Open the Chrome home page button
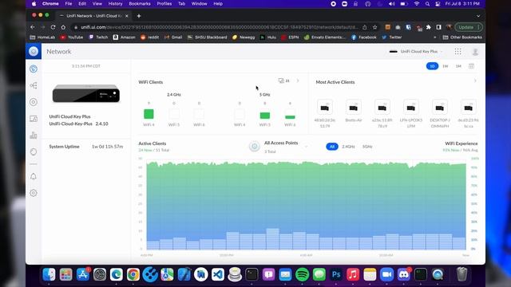511x287 pixels. [x=63, y=27]
